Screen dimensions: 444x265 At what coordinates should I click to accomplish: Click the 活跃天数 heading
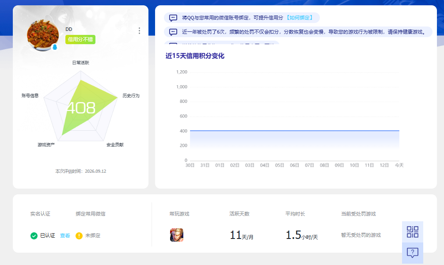[x=239, y=214]
